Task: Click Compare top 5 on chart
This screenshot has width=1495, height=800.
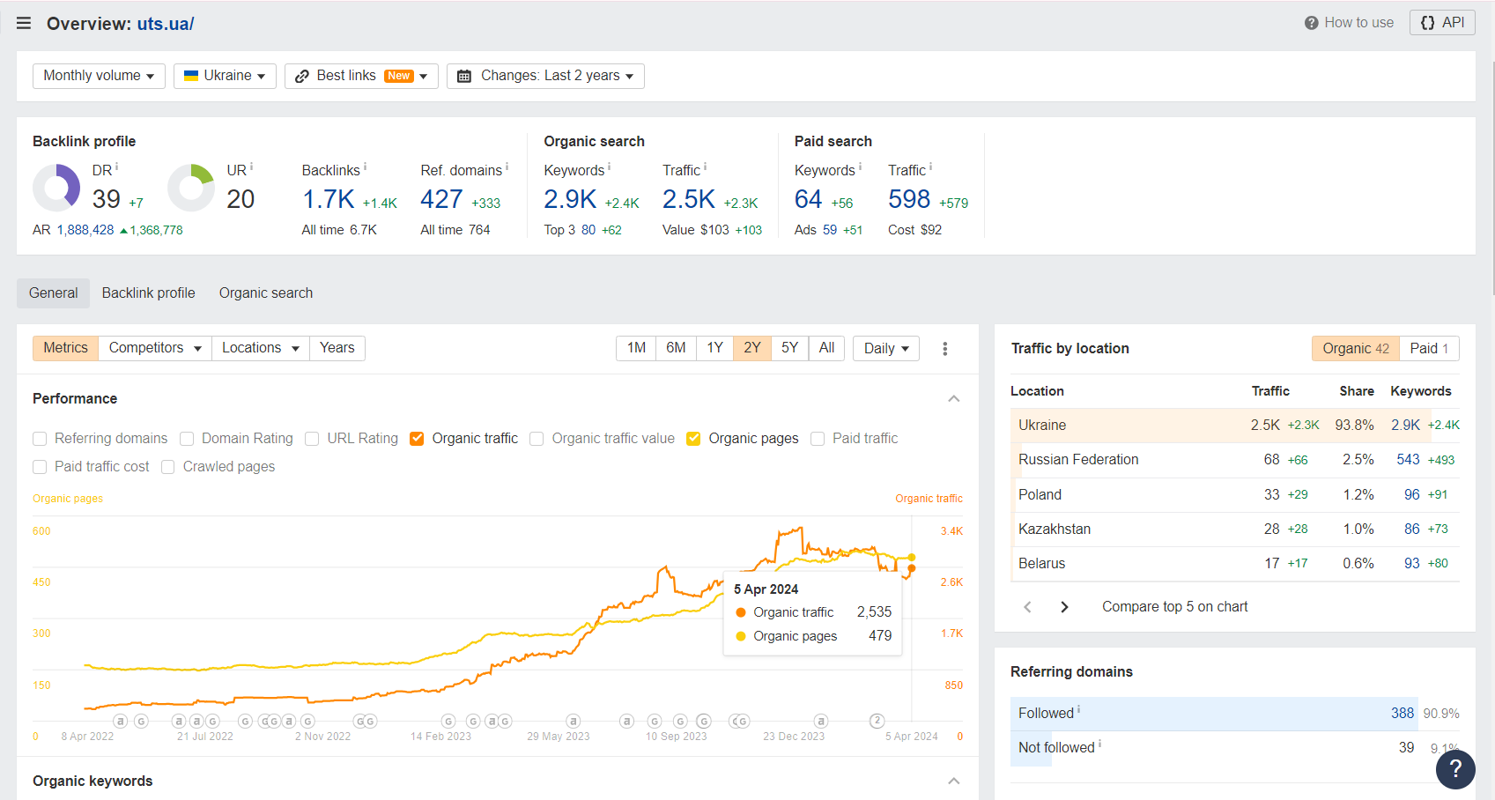Action: [1174, 607]
